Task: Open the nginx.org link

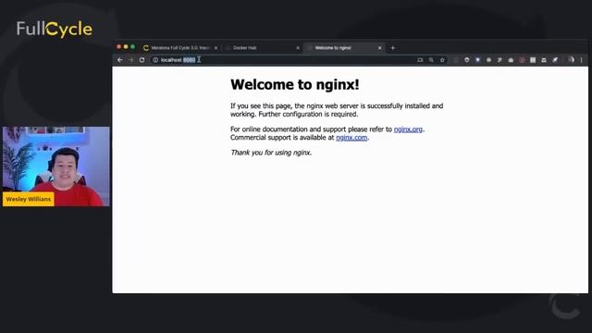Action: point(408,129)
